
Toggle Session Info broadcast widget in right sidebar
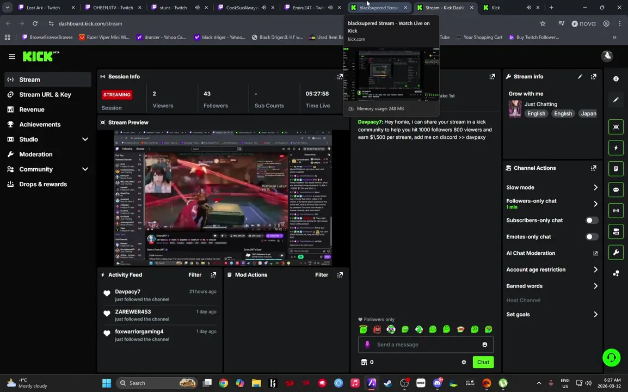616,211
